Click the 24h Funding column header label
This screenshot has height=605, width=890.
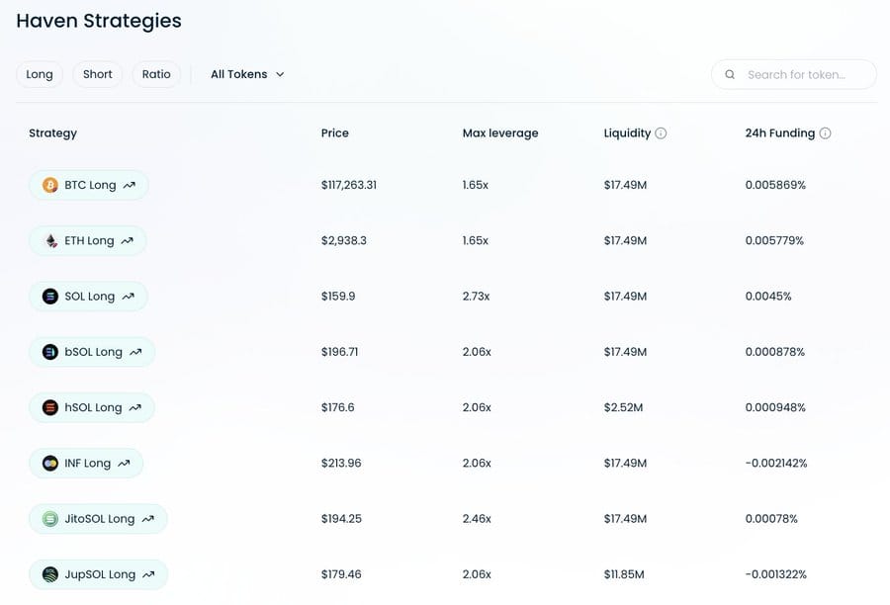click(780, 133)
